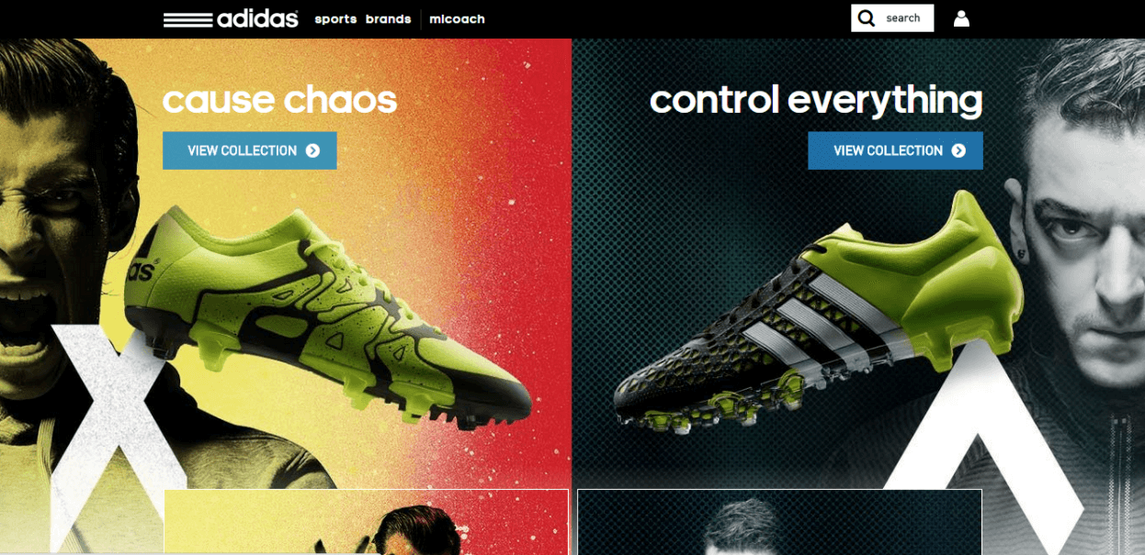The height and width of the screenshot is (555, 1145).
Task: Click the control everything headline
Action: tap(816, 101)
